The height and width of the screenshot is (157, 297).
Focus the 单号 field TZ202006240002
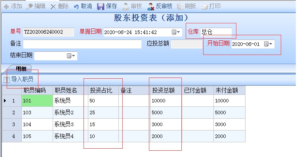48,32
